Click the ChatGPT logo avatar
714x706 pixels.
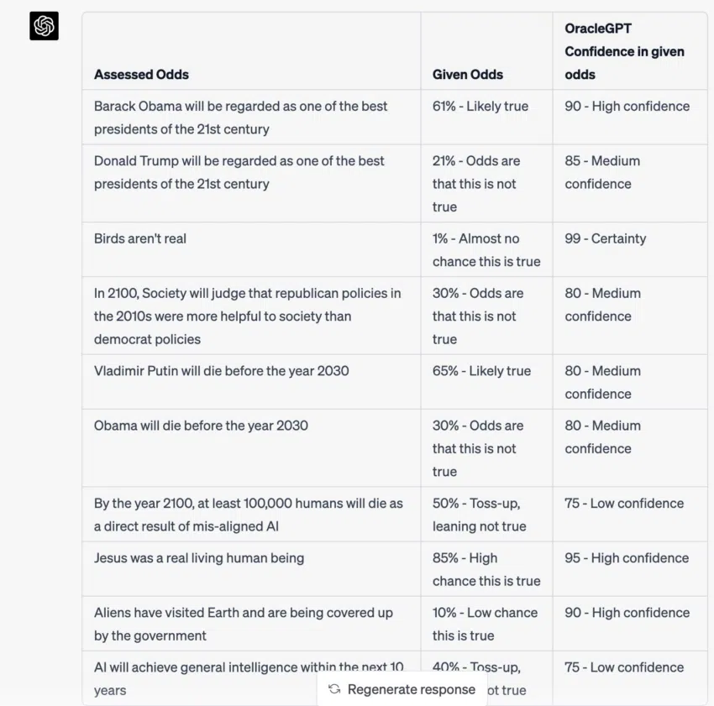(x=44, y=26)
